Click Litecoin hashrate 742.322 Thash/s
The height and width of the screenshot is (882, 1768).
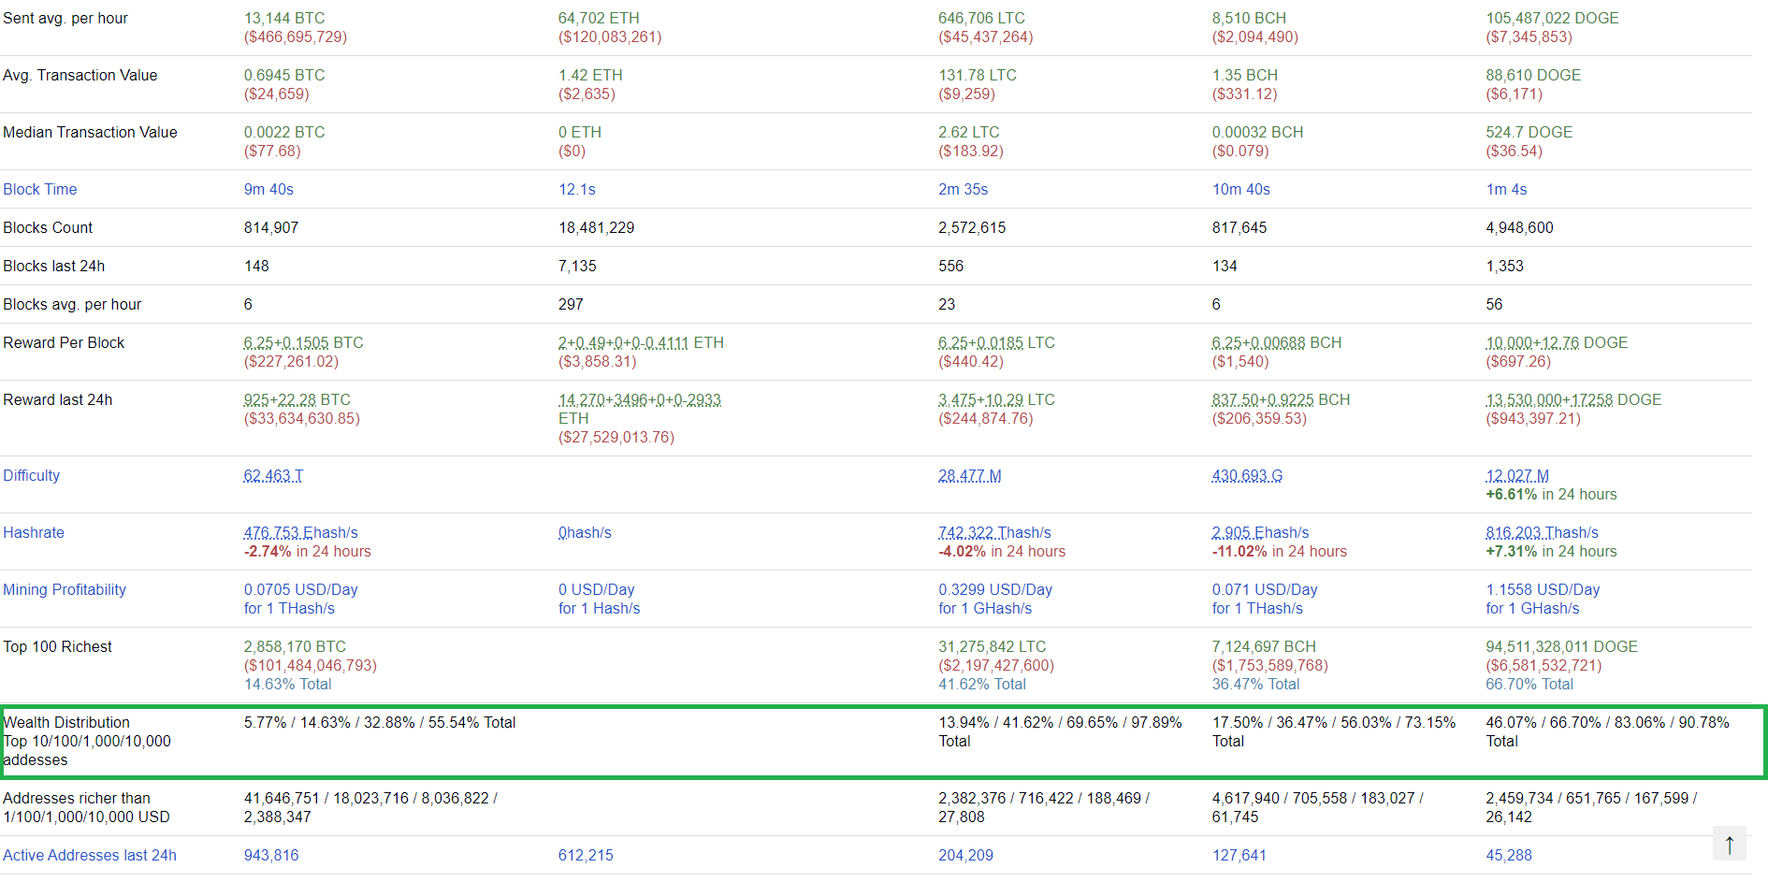click(994, 533)
